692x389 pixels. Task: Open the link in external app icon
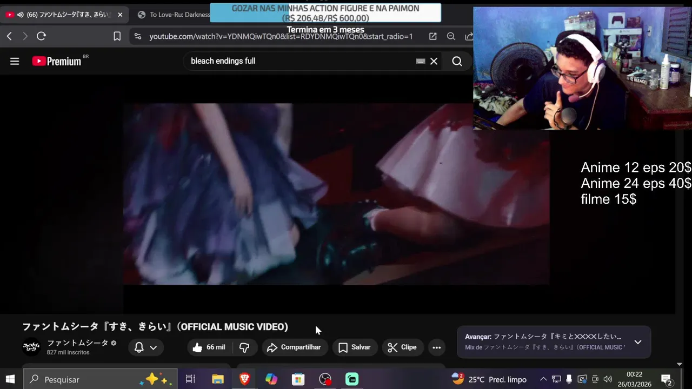pos(432,36)
